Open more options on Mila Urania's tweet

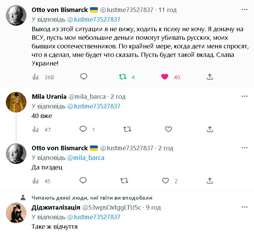(244, 96)
